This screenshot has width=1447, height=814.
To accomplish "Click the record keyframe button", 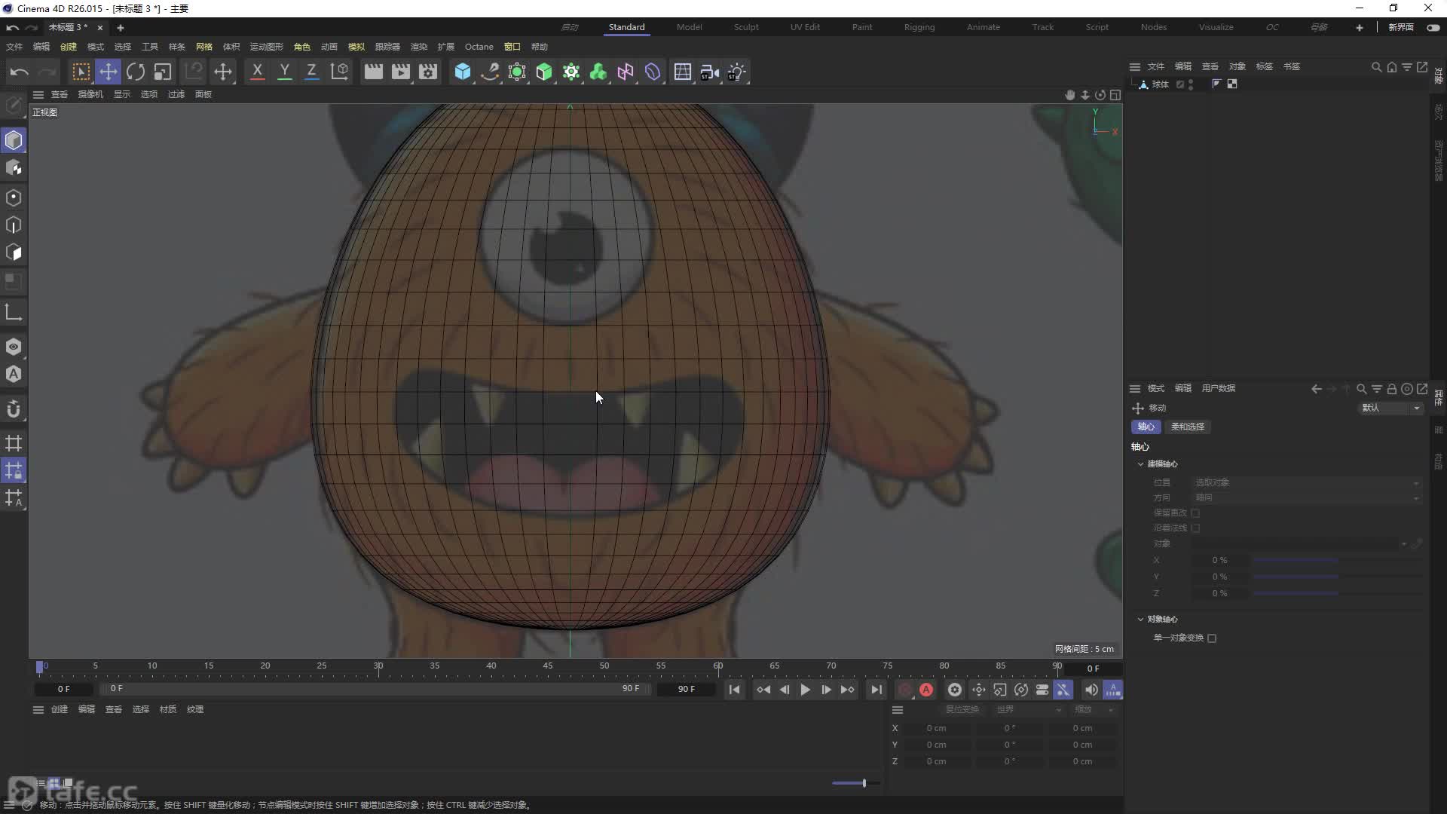I will pos(905,690).
